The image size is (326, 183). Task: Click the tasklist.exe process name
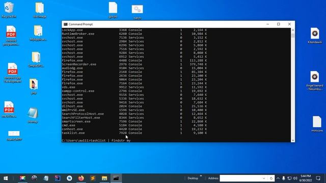click(73, 133)
